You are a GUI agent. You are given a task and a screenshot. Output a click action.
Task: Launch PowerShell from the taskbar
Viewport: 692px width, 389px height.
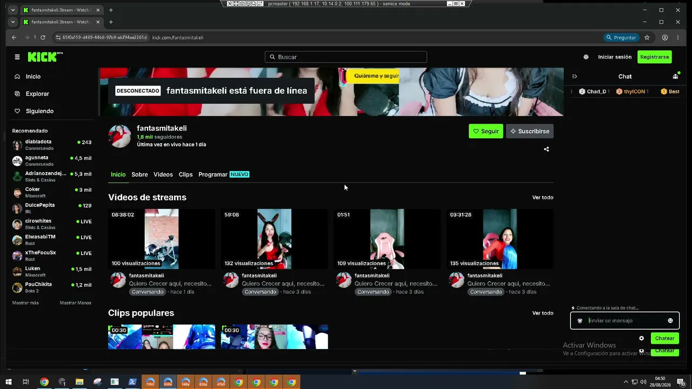[x=132, y=382]
